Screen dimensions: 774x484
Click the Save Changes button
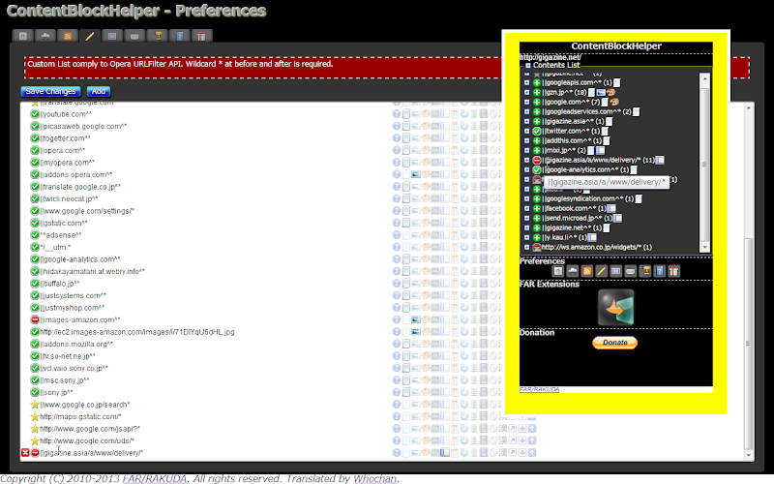point(51,91)
